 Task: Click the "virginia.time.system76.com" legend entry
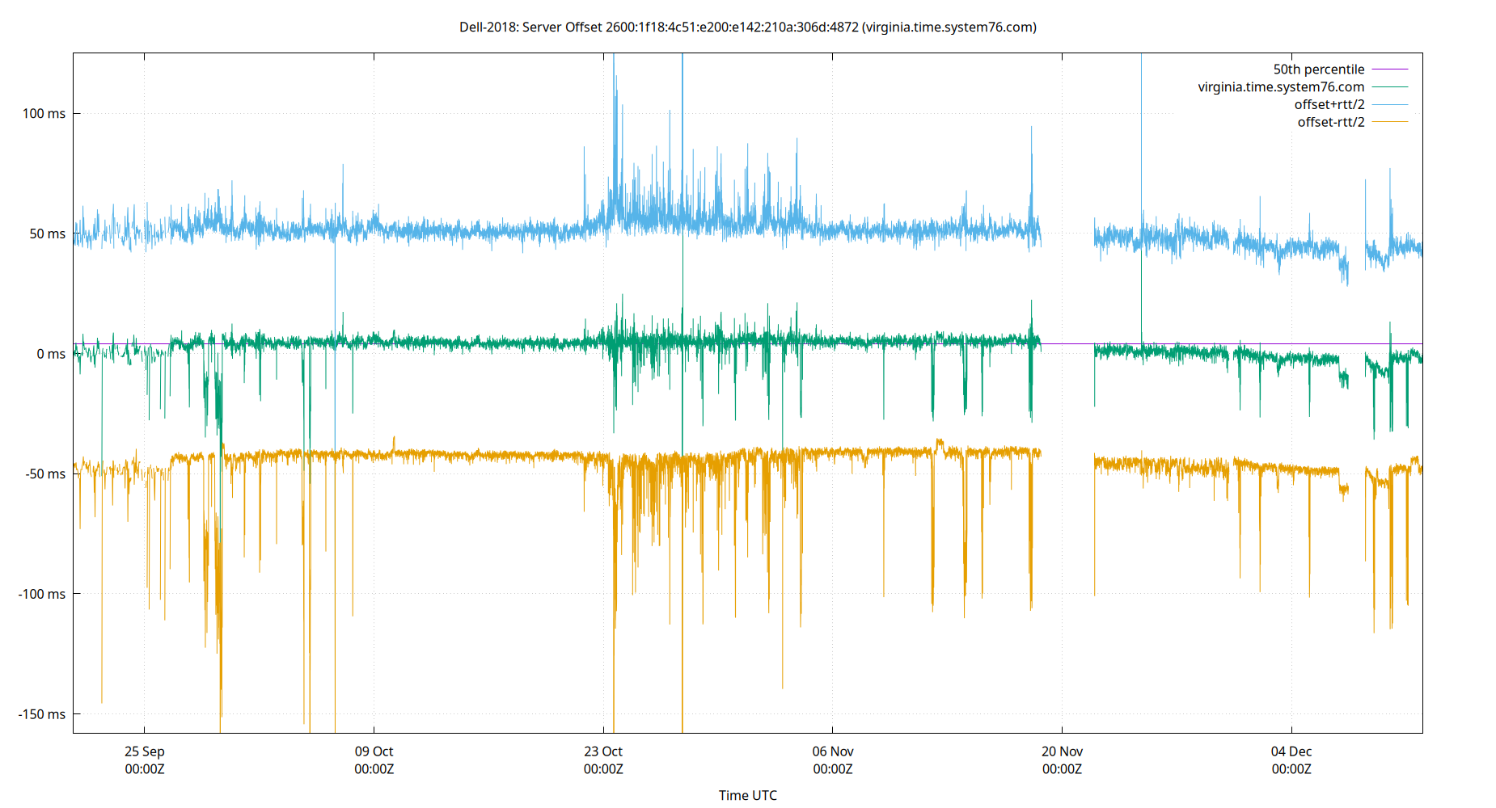pos(1280,86)
